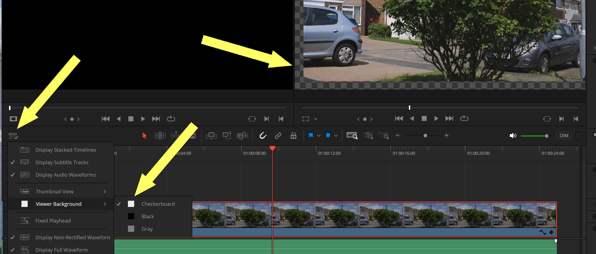The height and width of the screenshot is (254, 596).
Task: Expand the Thumbnail View submenu
Action: click(x=61, y=191)
